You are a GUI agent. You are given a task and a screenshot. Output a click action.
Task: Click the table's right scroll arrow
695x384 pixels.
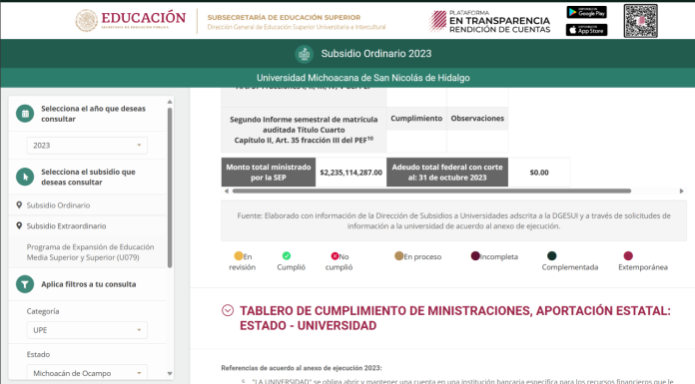681,191
